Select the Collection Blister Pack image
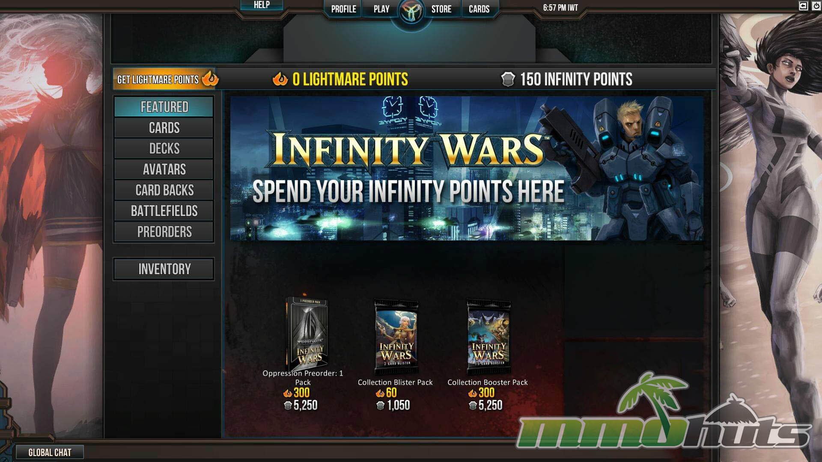 point(396,336)
